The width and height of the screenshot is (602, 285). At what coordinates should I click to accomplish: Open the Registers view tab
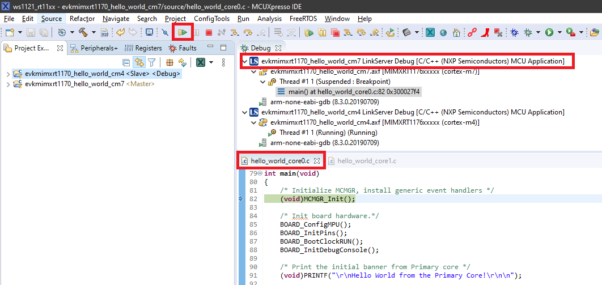143,48
